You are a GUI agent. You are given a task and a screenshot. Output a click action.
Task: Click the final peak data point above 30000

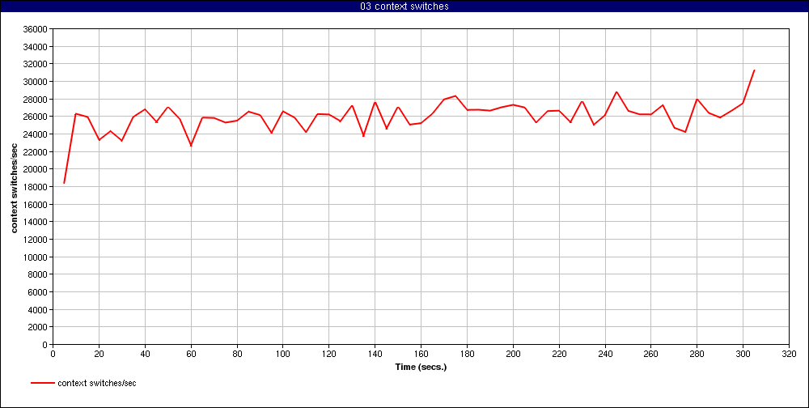tap(754, 70)
